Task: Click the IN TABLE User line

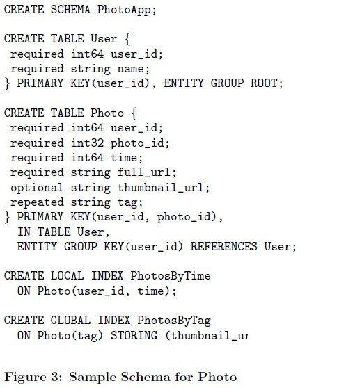Action: tap(63, 232)
